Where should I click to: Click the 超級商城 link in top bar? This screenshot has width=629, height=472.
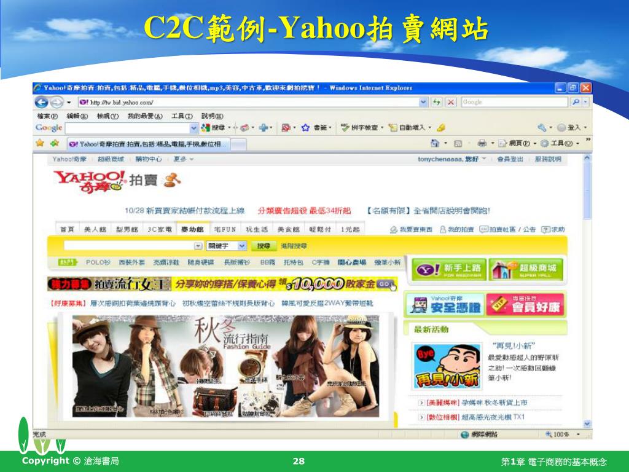111,159
